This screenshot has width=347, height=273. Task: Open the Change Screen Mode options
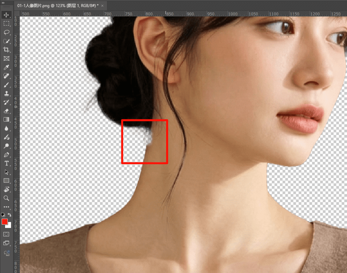pyautogui.click(x=6, y=243)
